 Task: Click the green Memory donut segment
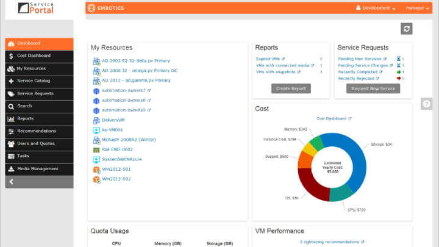(x=317, y=143)
